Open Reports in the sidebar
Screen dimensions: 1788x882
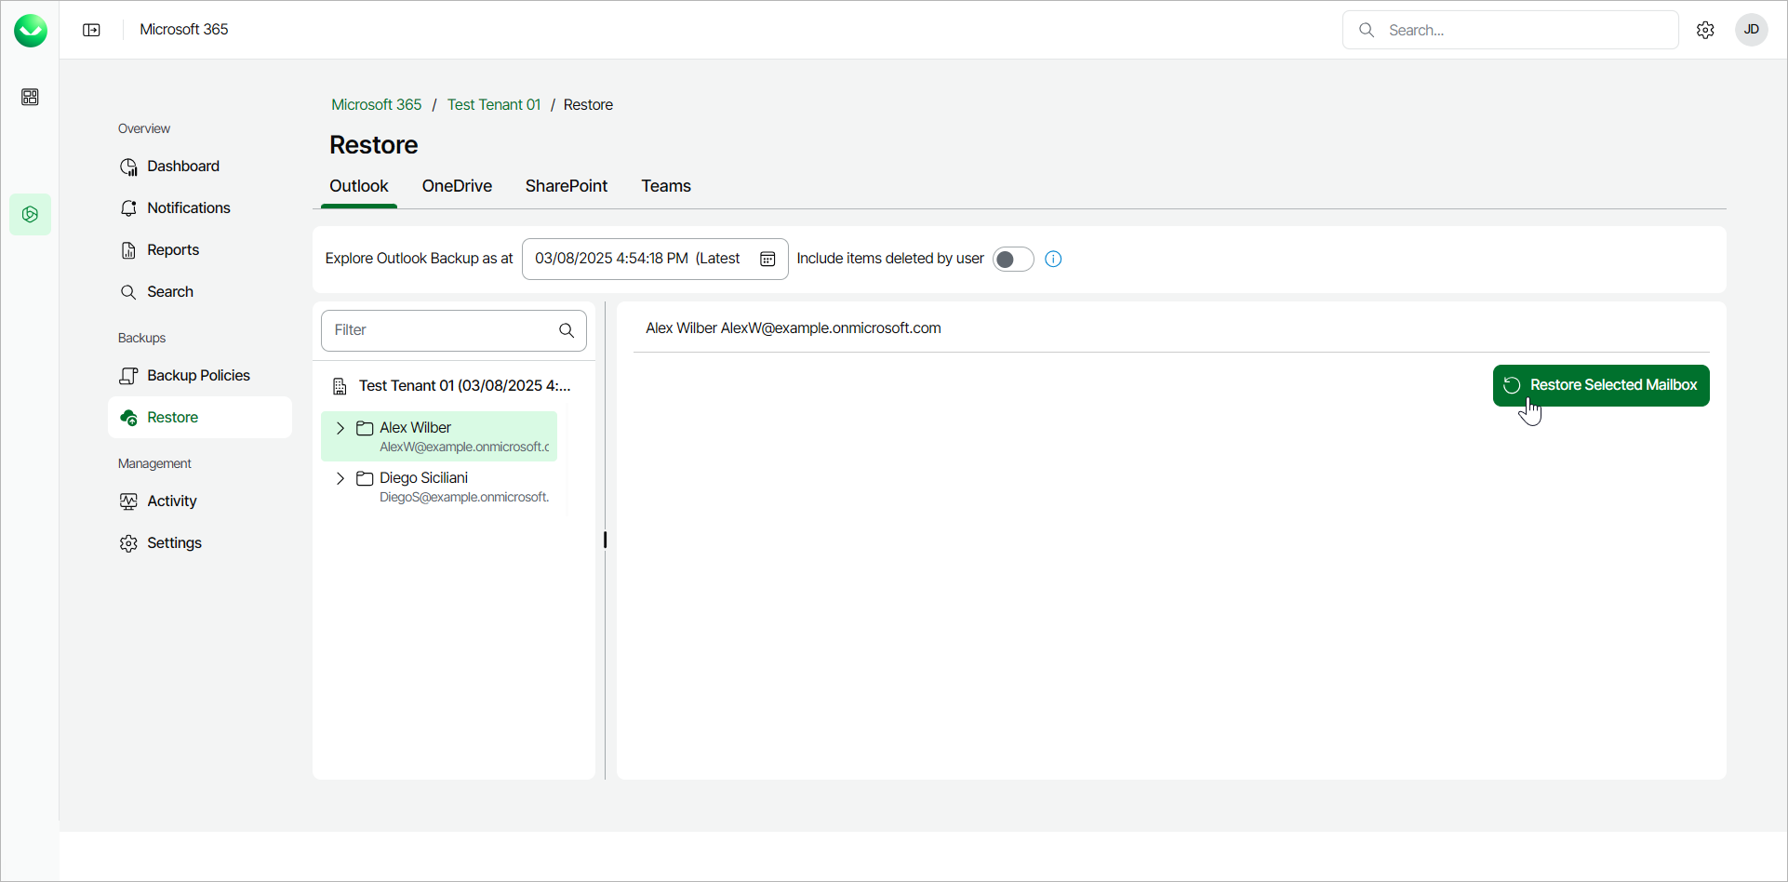[200, 250]
